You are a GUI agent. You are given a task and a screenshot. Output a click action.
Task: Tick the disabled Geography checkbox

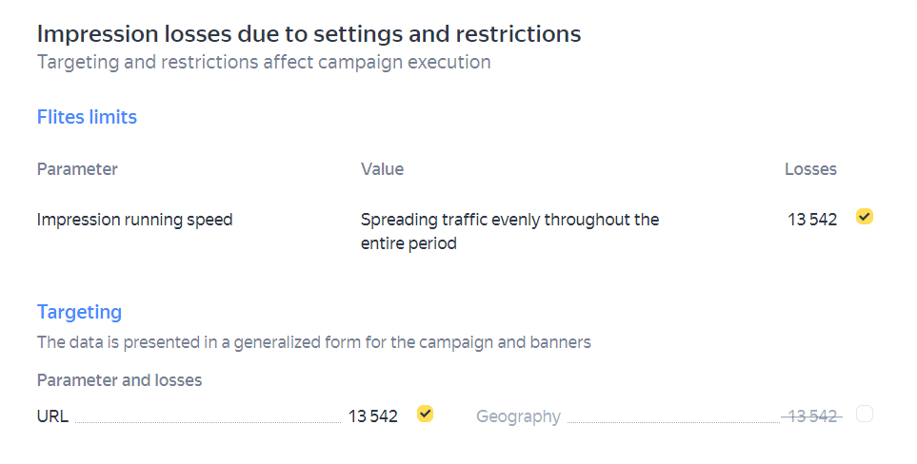coord(864,414)
